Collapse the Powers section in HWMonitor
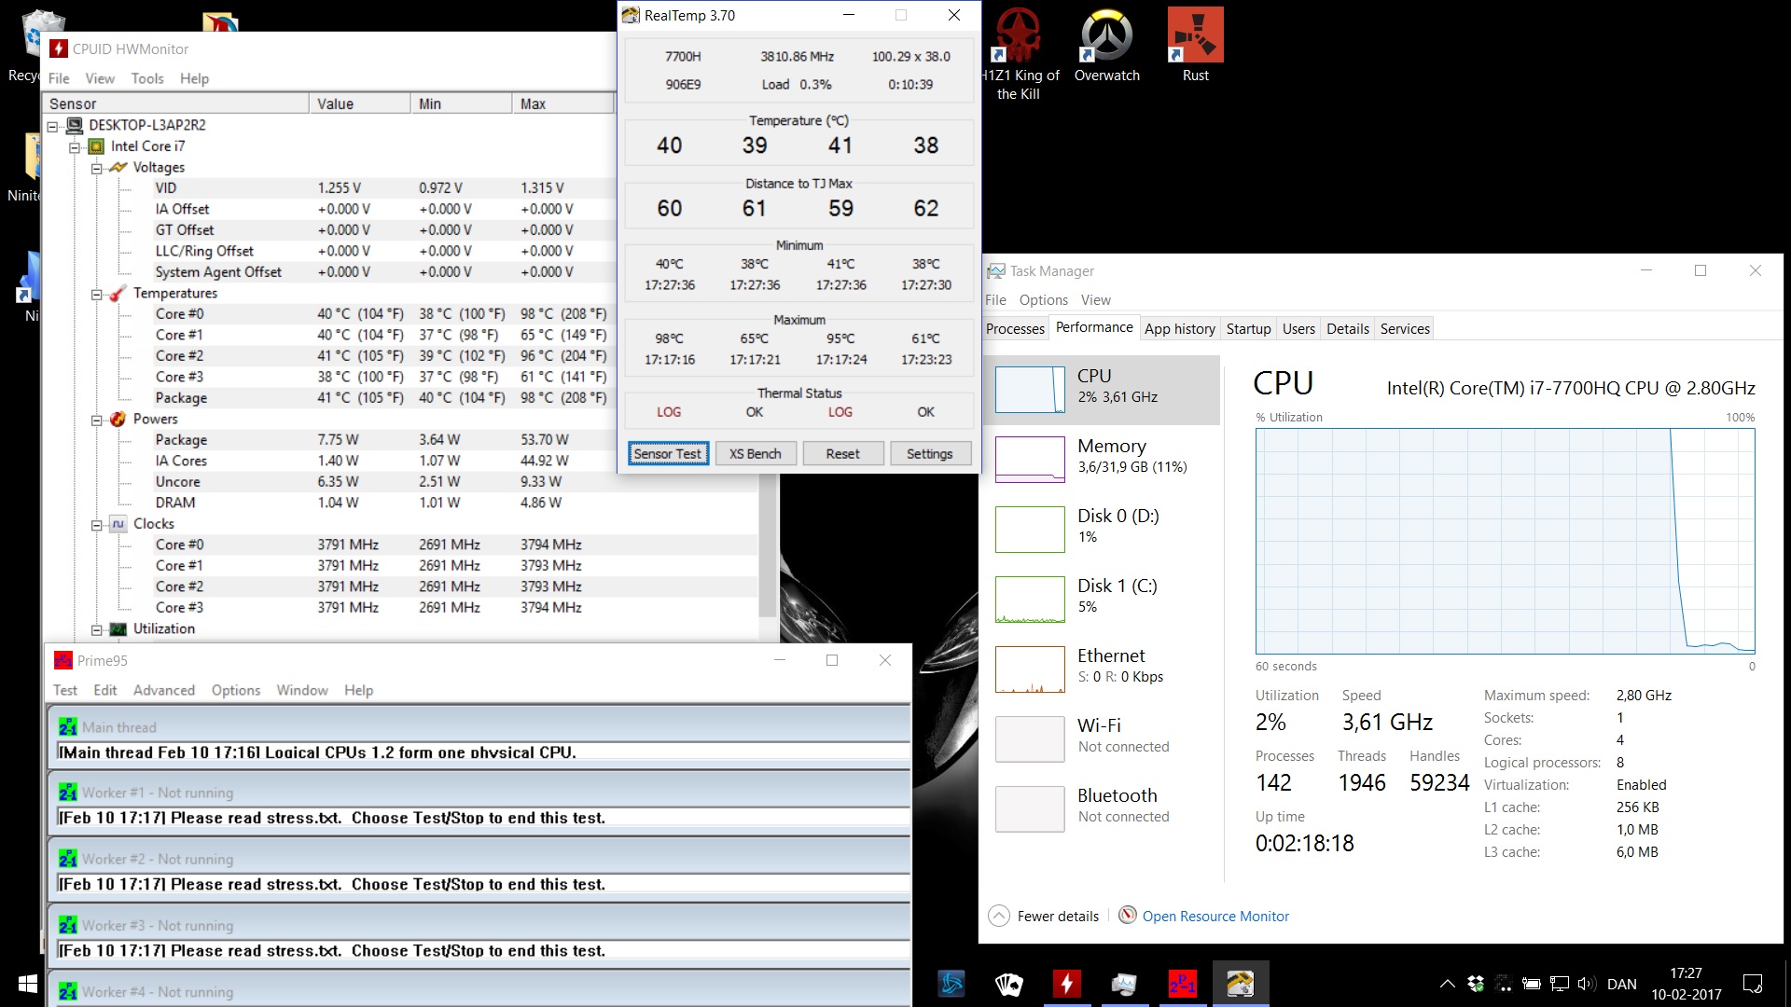Image resolution: width=1791 pixels, height=1007 pixels. pyautogui.click(x=96, y=421)
